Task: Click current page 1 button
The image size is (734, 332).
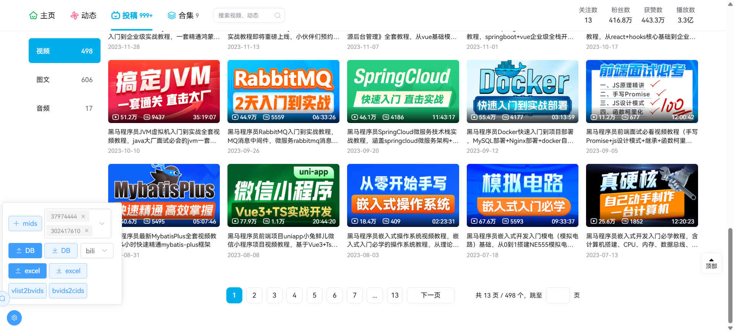Action: 234,295
